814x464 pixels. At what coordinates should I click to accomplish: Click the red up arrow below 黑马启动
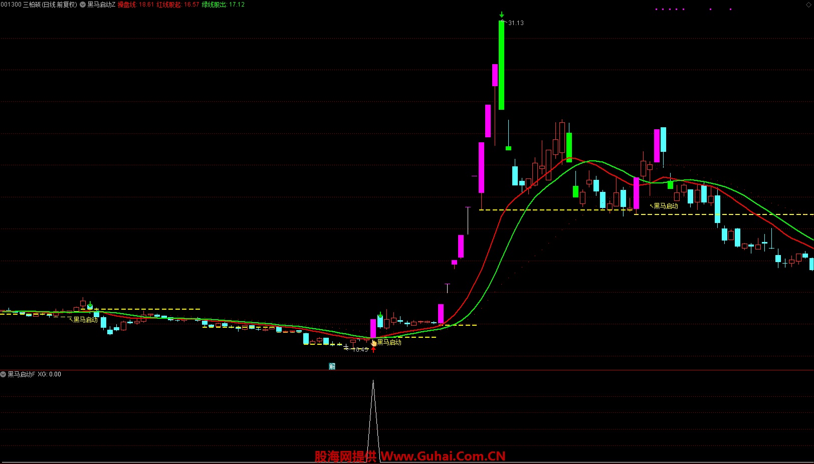373,349
